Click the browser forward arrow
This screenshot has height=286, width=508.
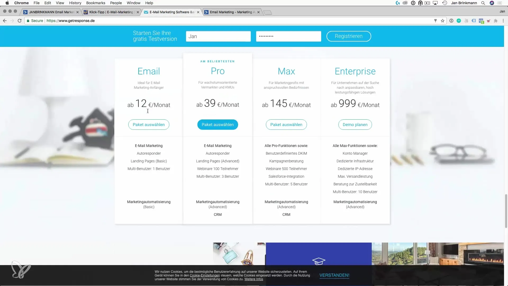[12, 21]
